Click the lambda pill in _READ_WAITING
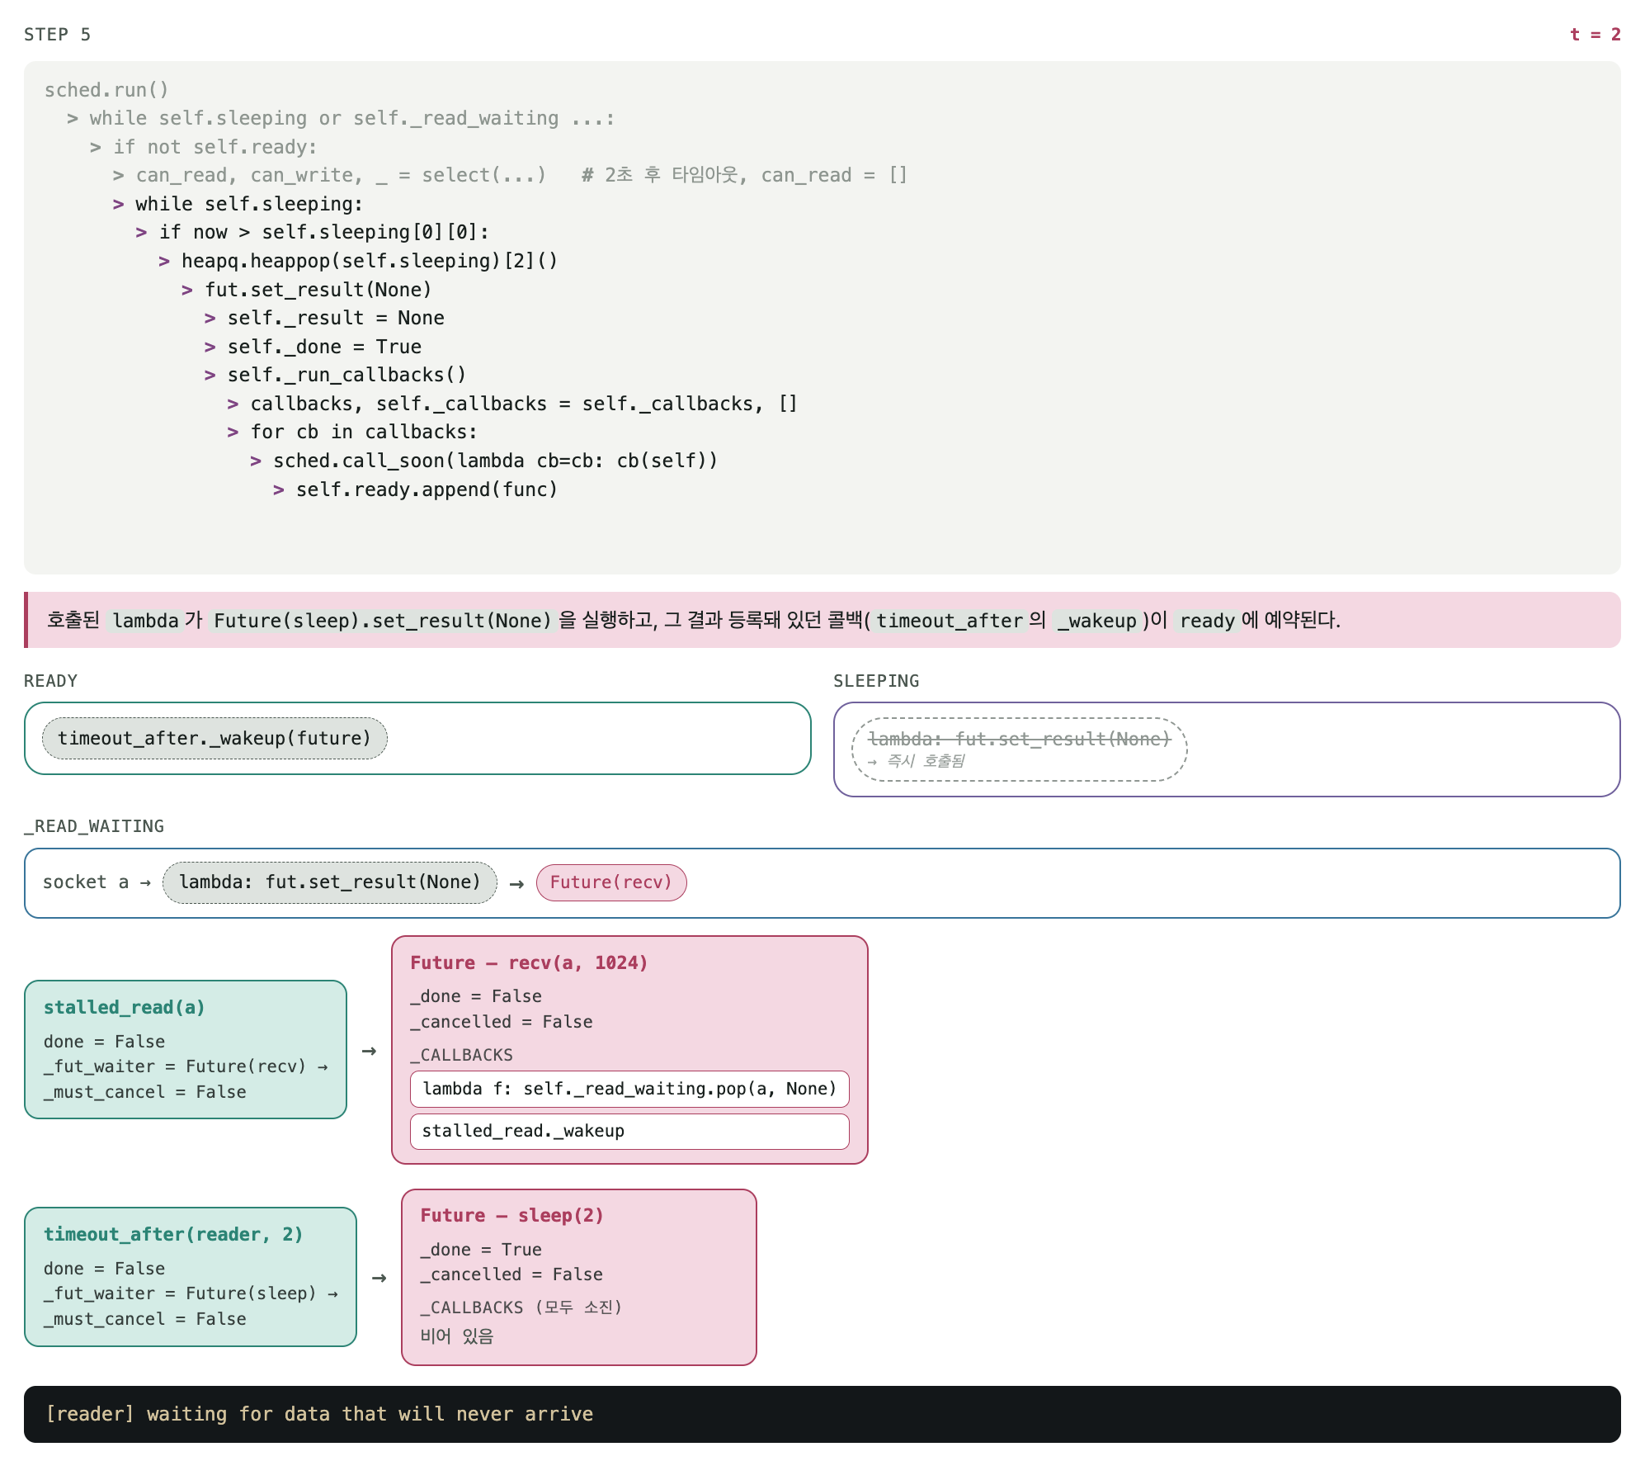 [x=330, y=882]
